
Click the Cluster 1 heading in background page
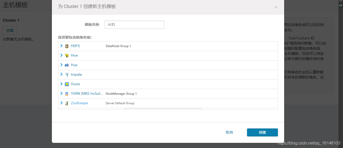(11, 20)
